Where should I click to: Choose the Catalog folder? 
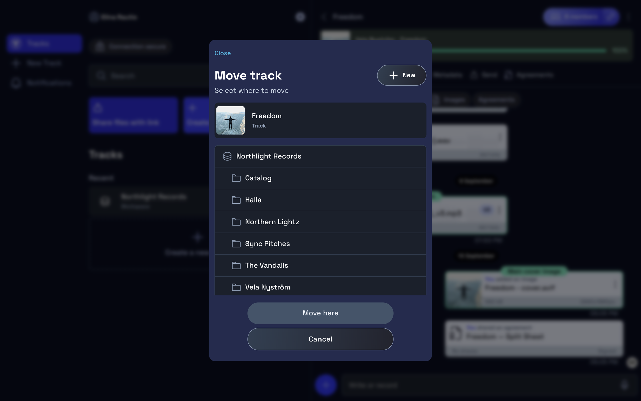tap(320, 178)
